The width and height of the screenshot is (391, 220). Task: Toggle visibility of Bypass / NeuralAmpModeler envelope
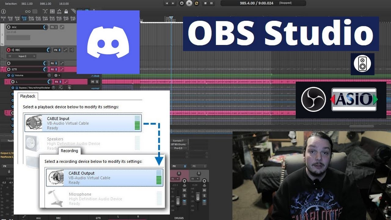[x=13, y=88]
